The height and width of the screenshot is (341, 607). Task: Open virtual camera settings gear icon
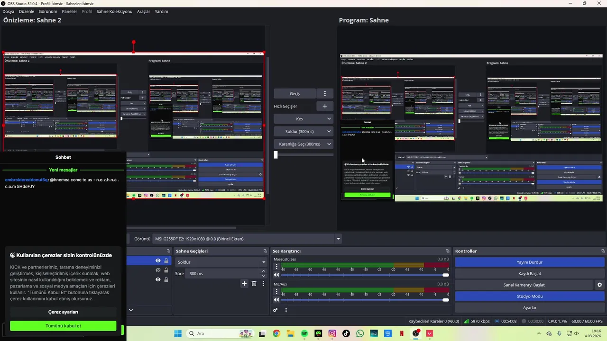pyautogui.click(x=599, y=285)
